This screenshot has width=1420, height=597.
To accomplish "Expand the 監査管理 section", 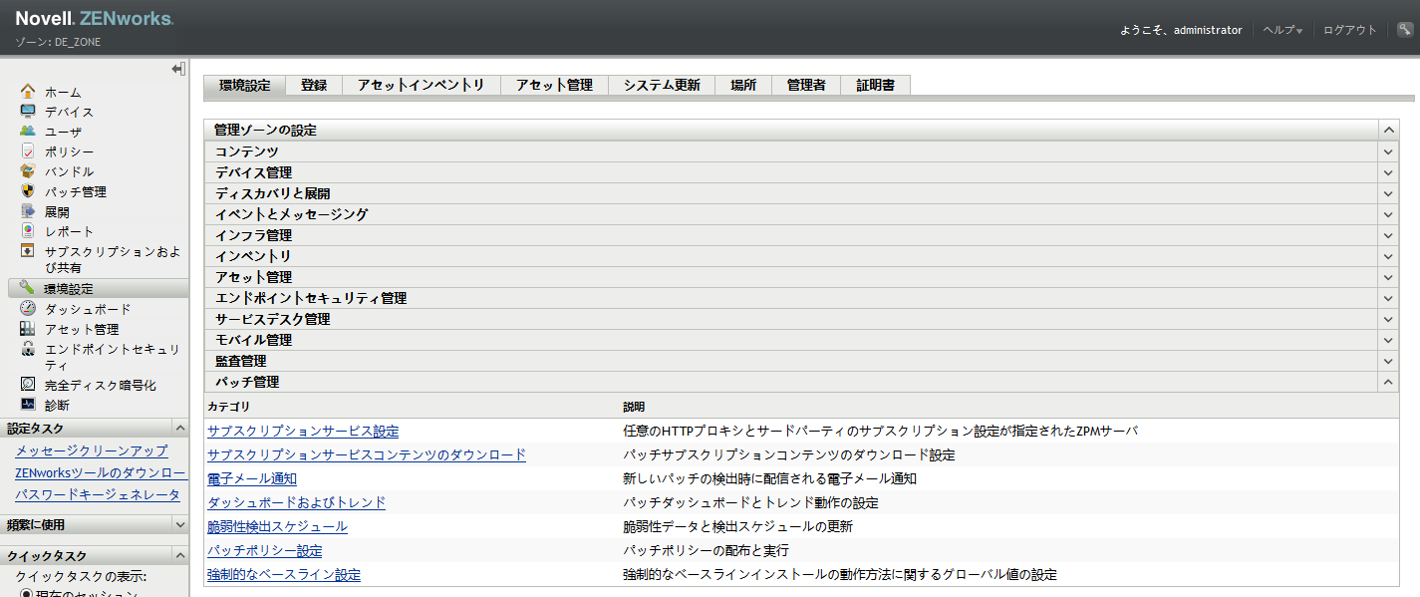I will click(x=1388, y=361).
